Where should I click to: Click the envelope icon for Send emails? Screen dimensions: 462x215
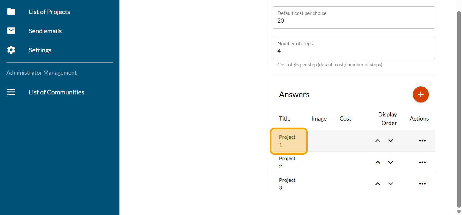(x=11, y=31)
